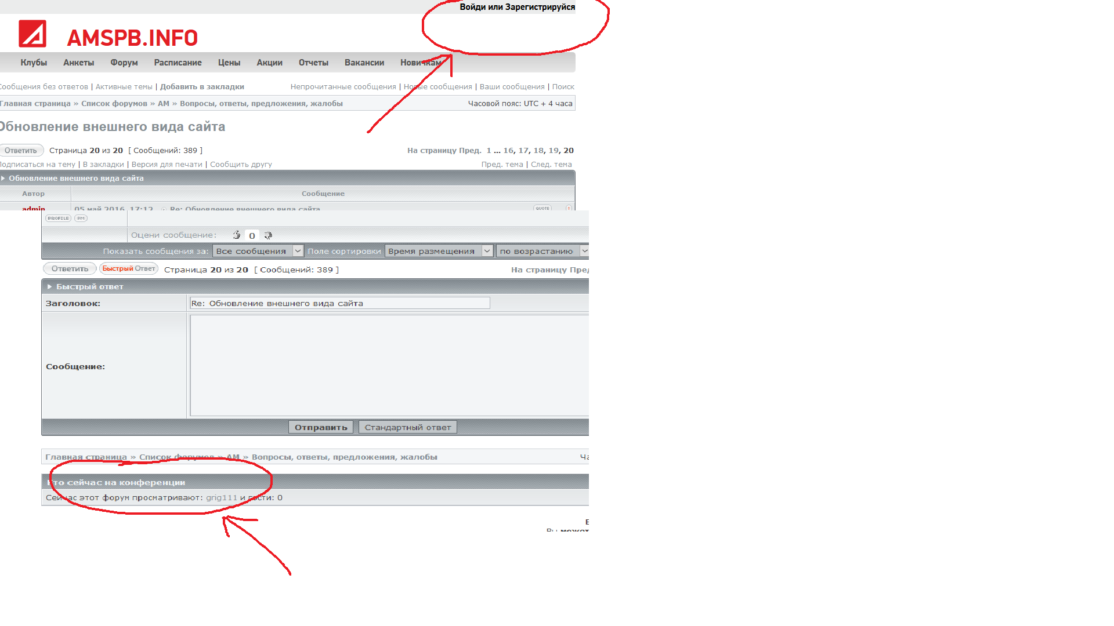Click the "Быстрый Ответ" pill button

coord(129,269)
